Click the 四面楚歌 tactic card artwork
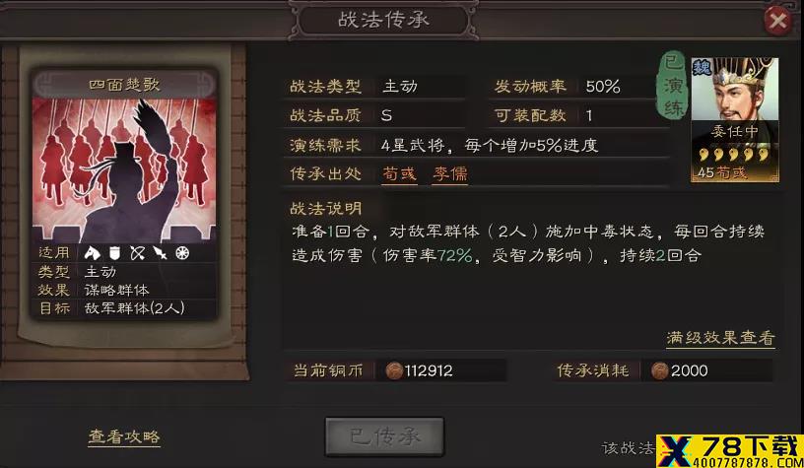The width and height of the screenshot is (804, 468). [123, 169]
